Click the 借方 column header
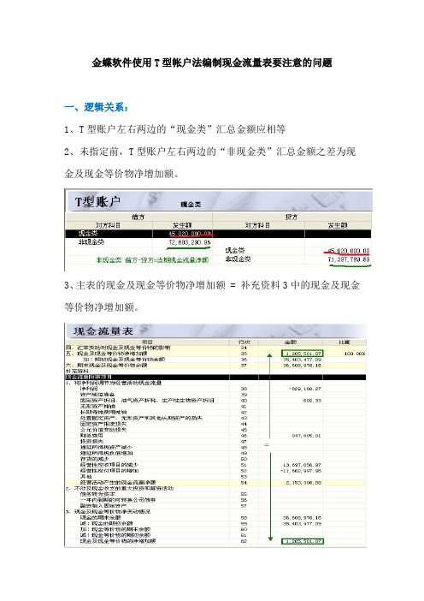Viewport: 424px width, 601px height. click(x=138, y=217)
